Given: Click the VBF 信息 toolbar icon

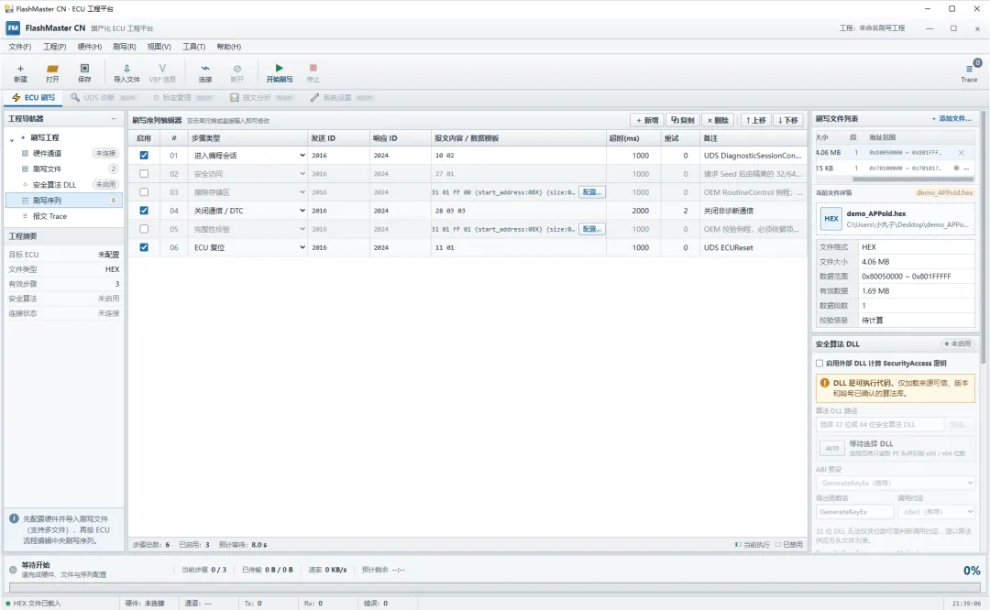Looking at the screenshot, I should click(162, 68).
